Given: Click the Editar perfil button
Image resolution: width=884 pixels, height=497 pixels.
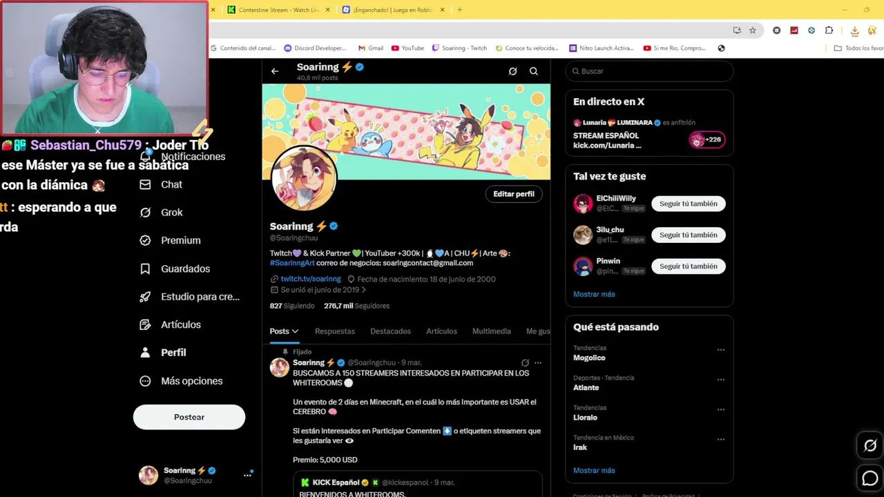Looking at the screenshot, I should click(514, 194).
